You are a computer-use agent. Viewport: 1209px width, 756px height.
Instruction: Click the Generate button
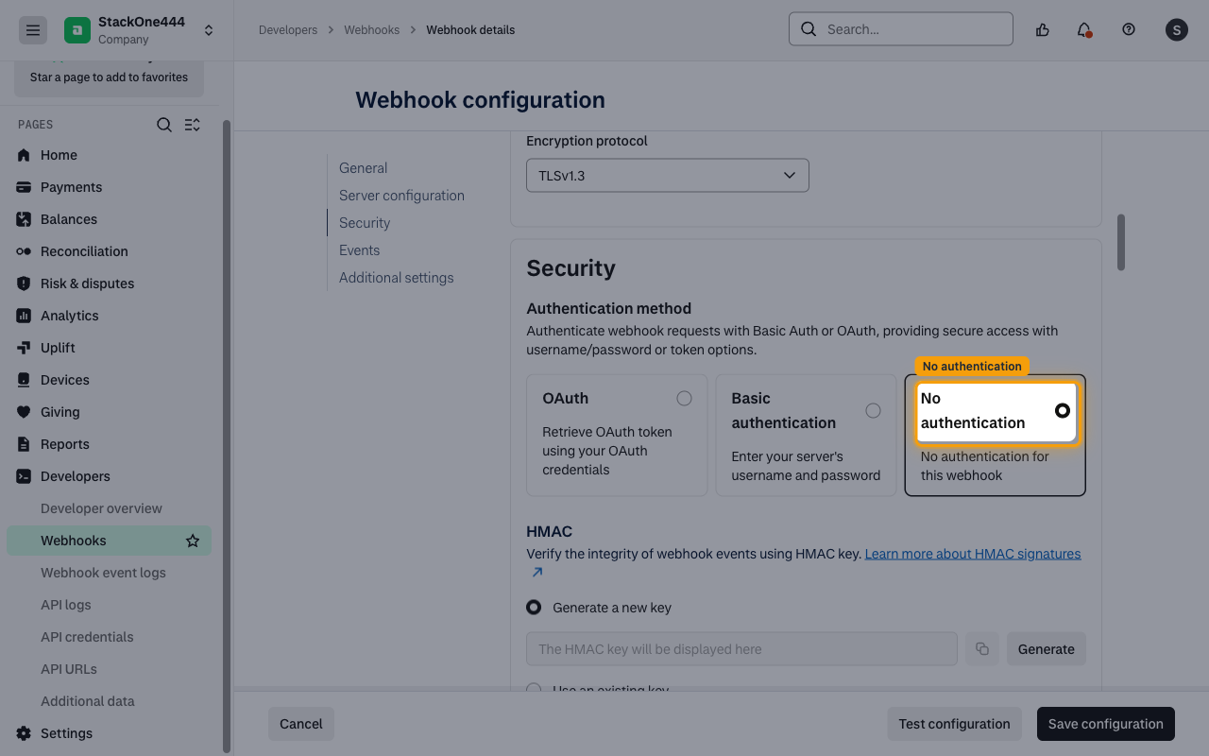[x=1047, y=649]
